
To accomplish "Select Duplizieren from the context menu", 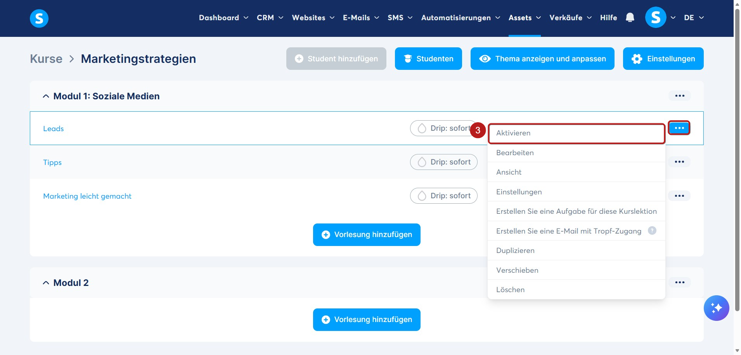I will click(x=577, y=251).
